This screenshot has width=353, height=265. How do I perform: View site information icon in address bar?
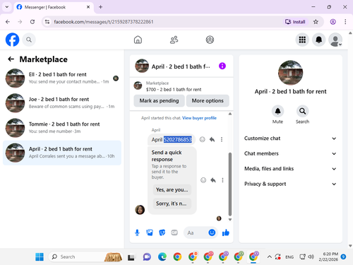tap(47, 22)
